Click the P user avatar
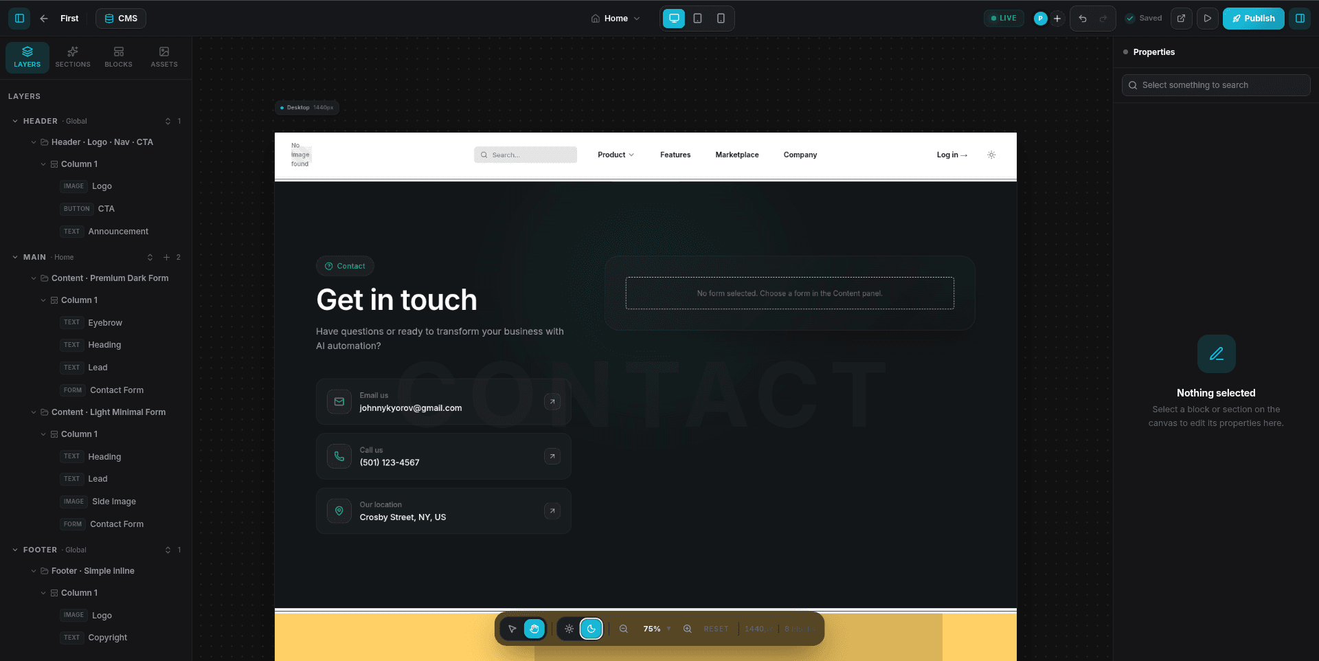The image size is (1319, 661). pyautogui.click(x=1041, y=19)
